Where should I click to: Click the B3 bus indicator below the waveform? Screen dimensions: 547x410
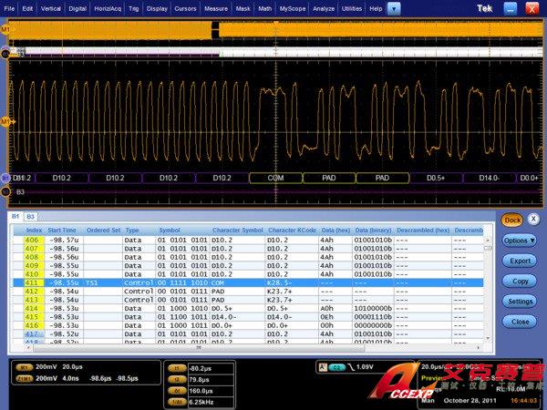[5, 191]
